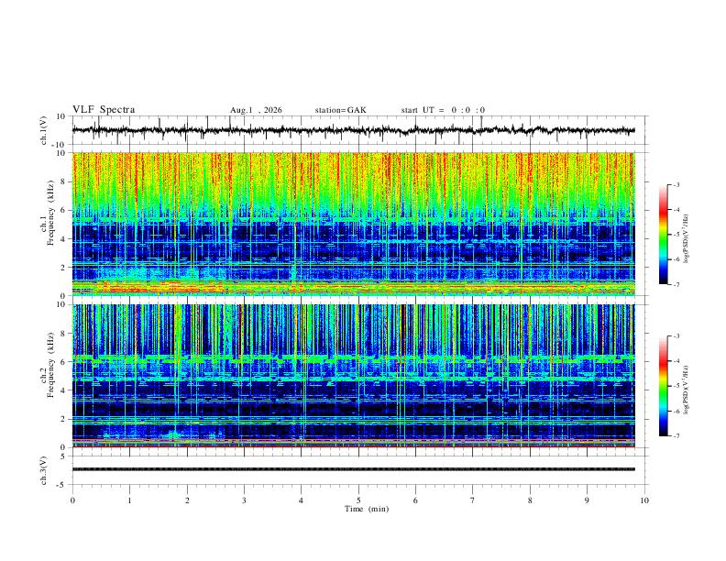The width and height of the screenshot is (726, 561).
Task: Click the ch.1(V) amplitude axis label
Action: [x=44, y=130]
